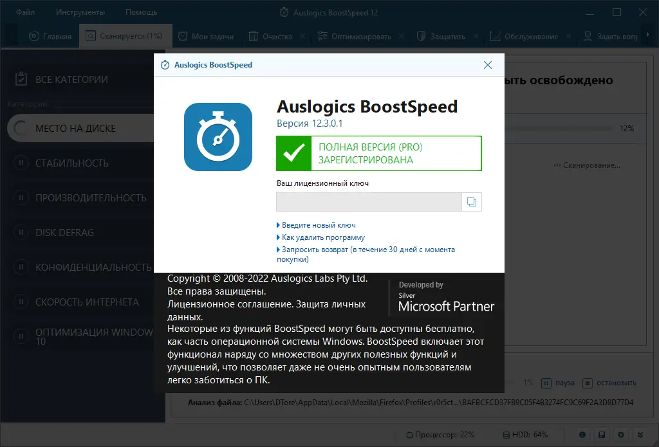
Task: Click the spinner icon beside МЕСТО НА ДИСКЕ
Action: (21, 128)
